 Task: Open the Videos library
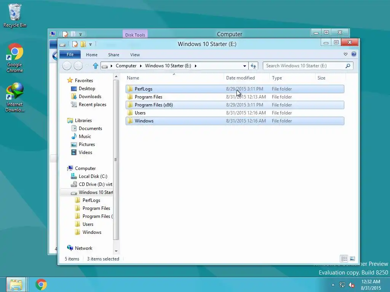(85, 152)
